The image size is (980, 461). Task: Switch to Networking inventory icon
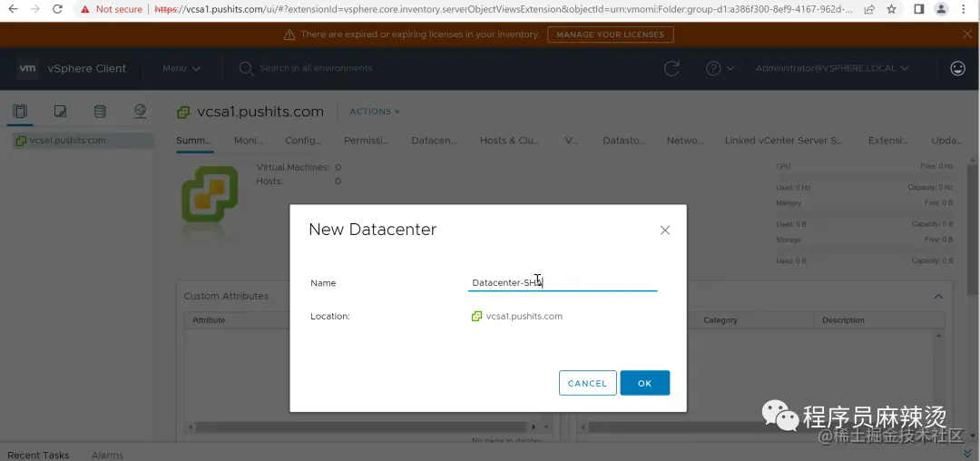tap(140, 112)
